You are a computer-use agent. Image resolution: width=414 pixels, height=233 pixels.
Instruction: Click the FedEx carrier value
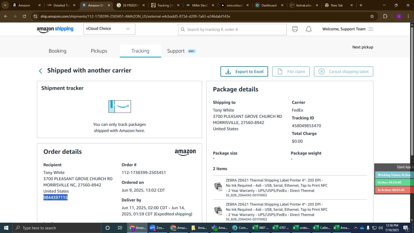[x=297, y=110]
